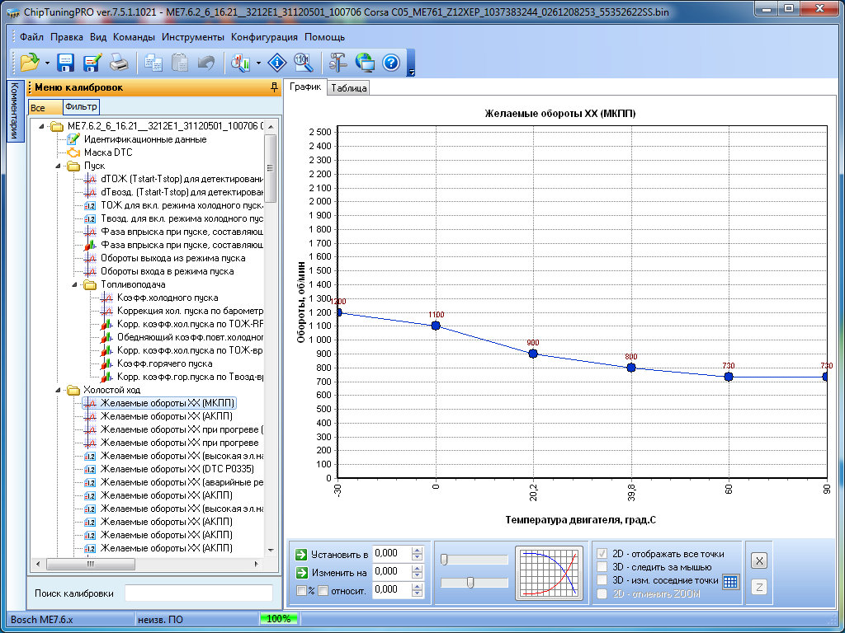
Task: Collapse the Топливоподача folder
Action: pos(76,284)
